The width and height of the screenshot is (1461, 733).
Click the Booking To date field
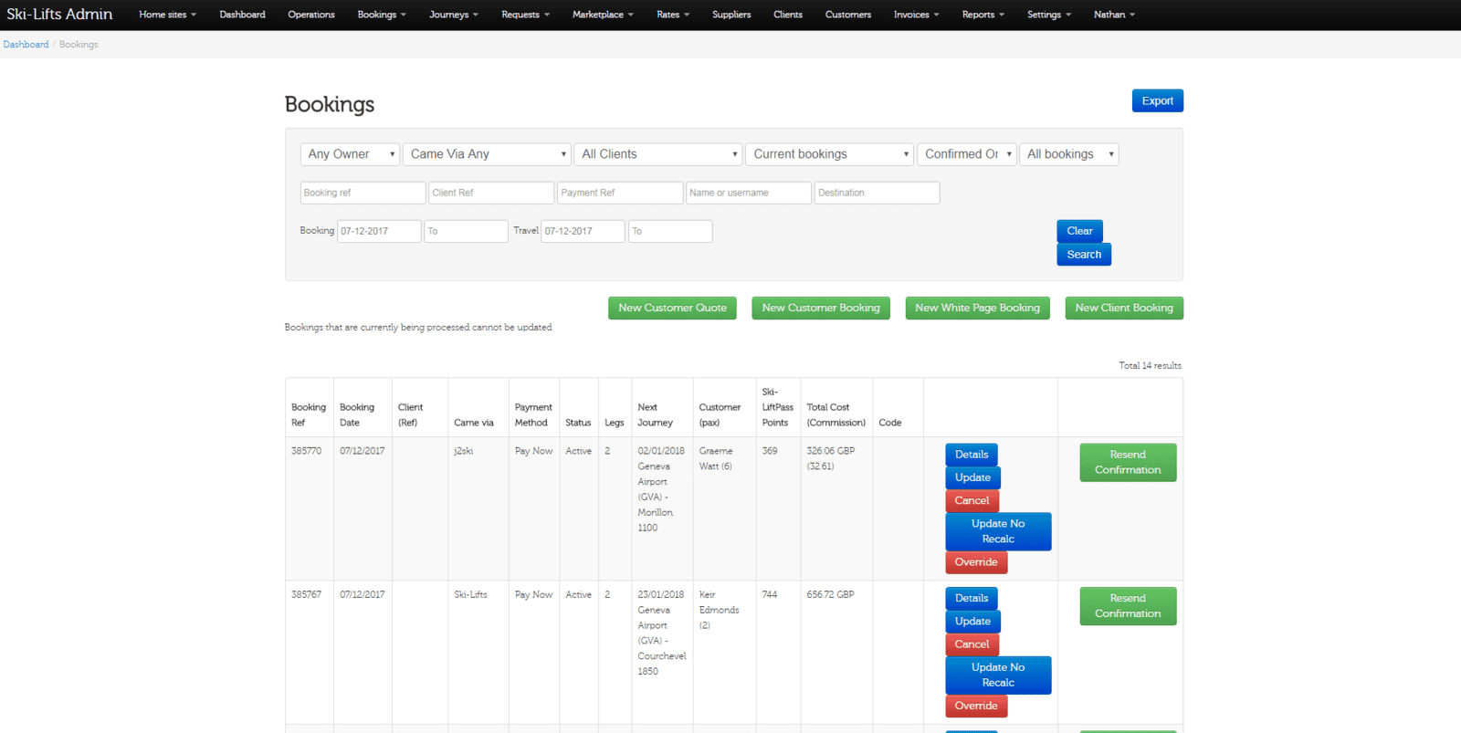point(466,231)
